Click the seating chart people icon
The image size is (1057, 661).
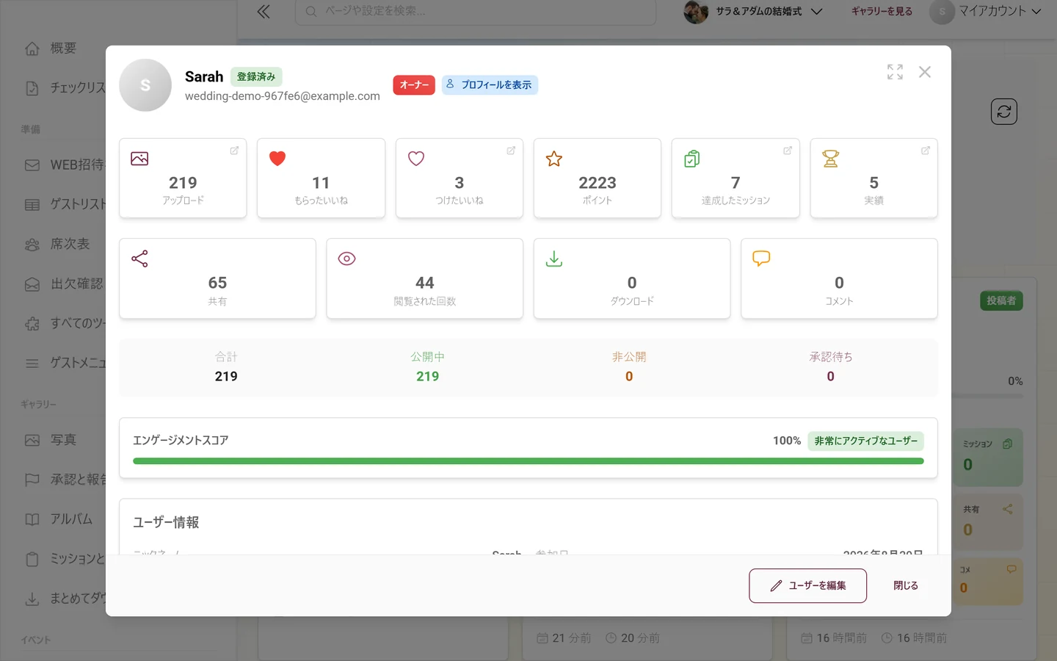click(x=32, y=245)
